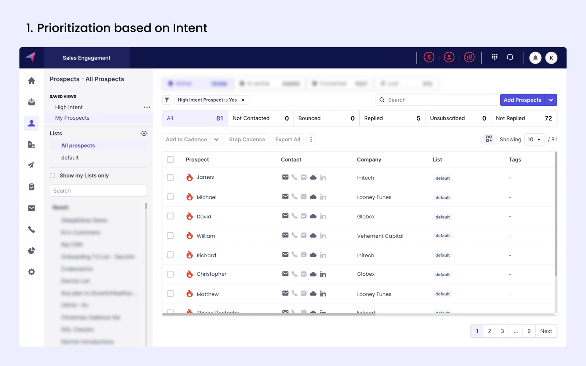
Task: Select the Emails envelope icon in sidebar
Action: pyautogui.click(x=31, y=208)
